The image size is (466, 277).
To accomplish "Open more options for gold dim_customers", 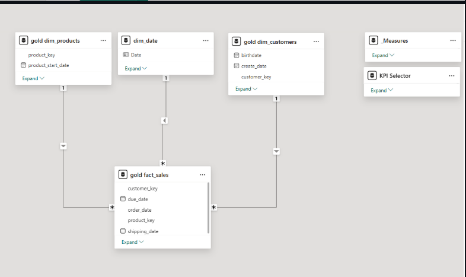I will pos(316,42).
